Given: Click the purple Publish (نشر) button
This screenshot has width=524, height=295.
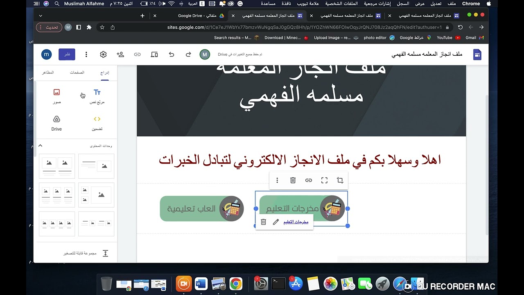Looking at the screenshot, I should coord(67,54).
